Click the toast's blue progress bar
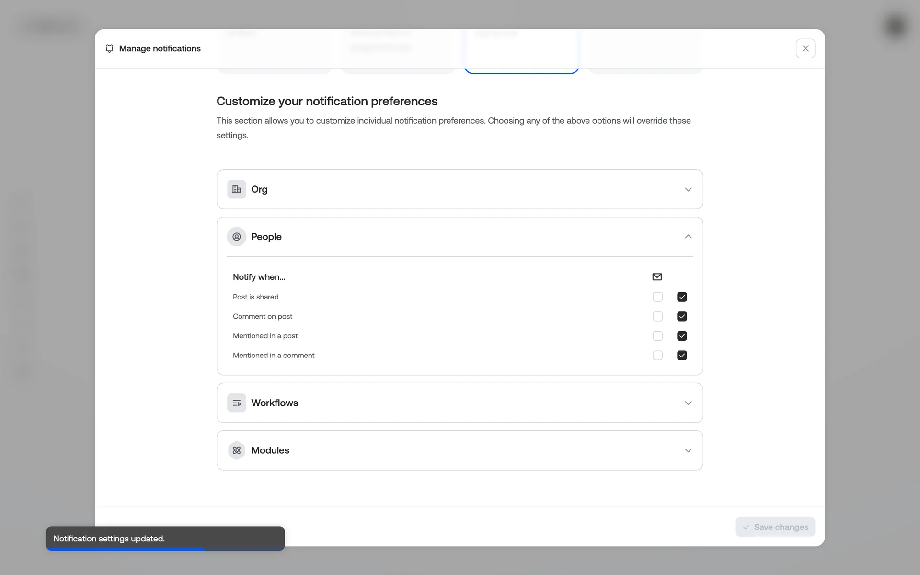 tap(126, 549)
